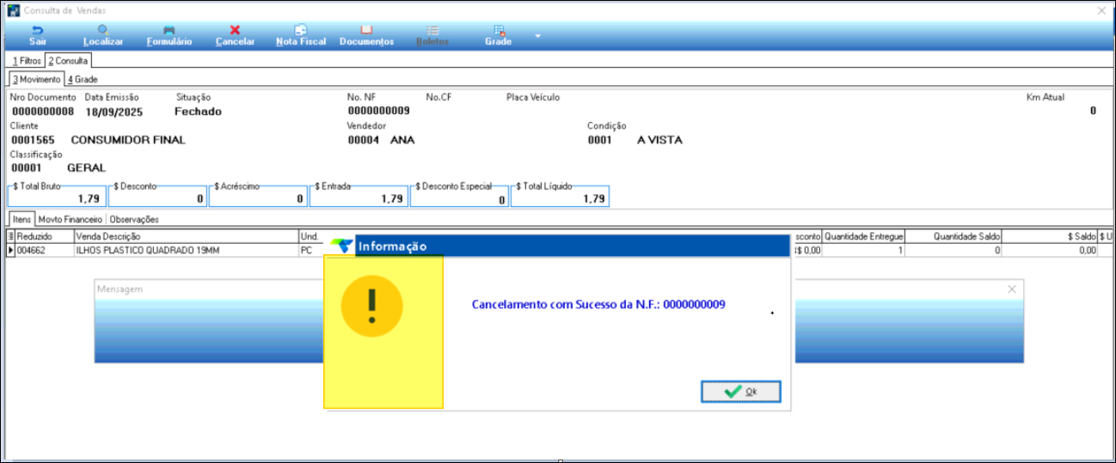Open the Movto Financeiro tab
This screenshot has height=463, width=1116.
(x=71, y=219)
